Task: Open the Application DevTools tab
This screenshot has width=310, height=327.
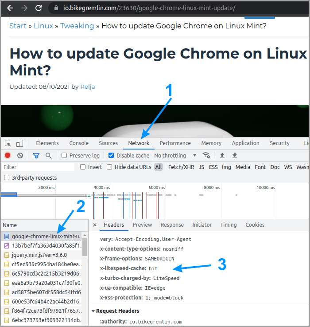Action: (x=246, y=143)
